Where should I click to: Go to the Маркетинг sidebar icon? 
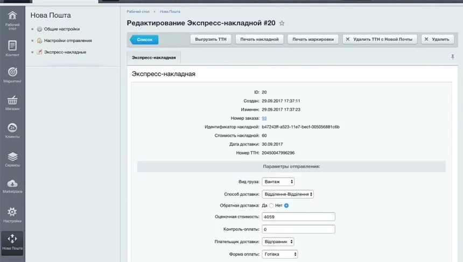click(x=12, y=74)
